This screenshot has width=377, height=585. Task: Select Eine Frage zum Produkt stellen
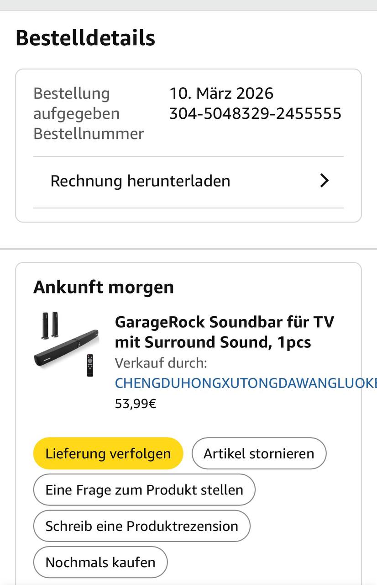coord(144,490)
